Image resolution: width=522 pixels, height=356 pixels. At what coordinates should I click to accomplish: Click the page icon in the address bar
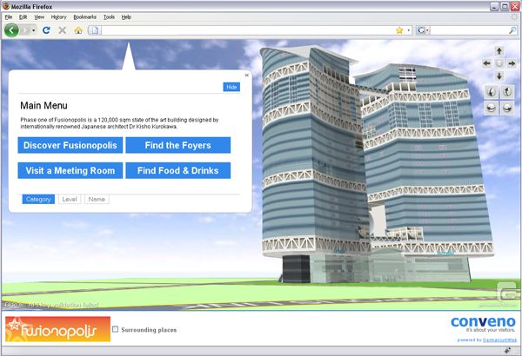pyautogui.click(x=95, y=30)
